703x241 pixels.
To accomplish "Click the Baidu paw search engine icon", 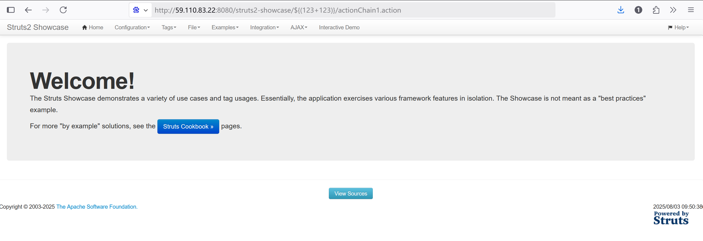I will (x=136, y=10).
